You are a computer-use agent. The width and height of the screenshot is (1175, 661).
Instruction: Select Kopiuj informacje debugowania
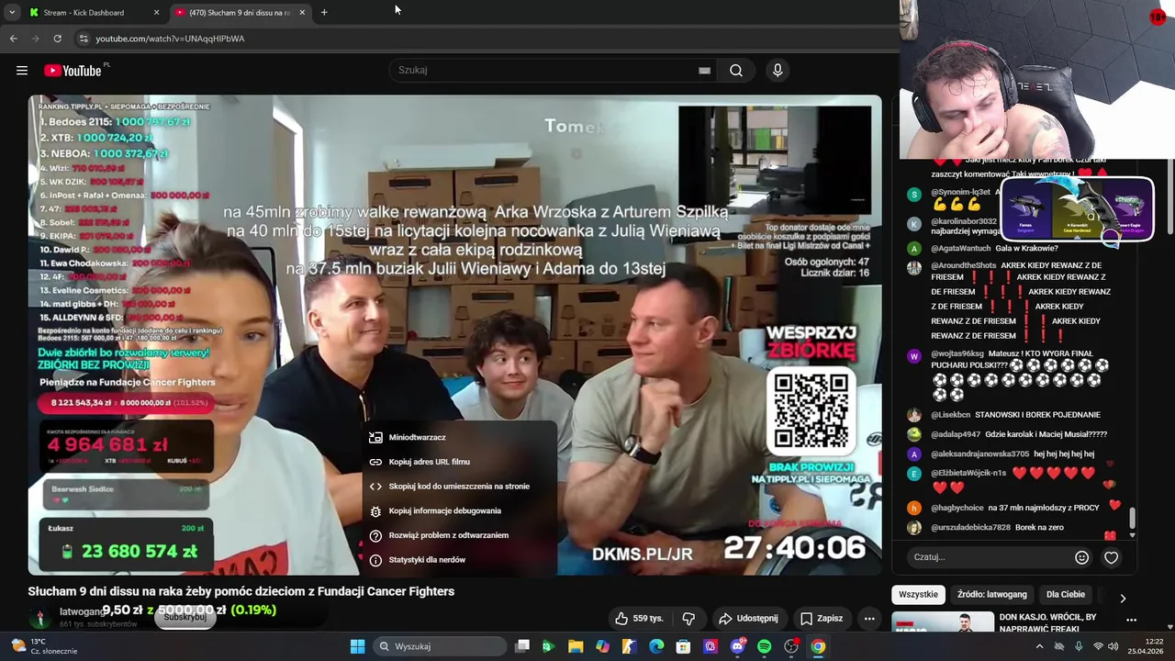459,510
